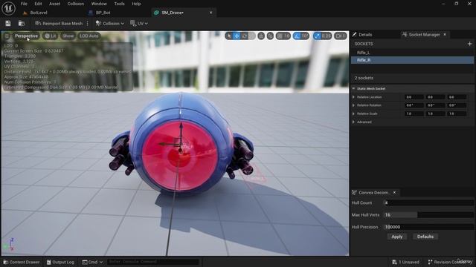This screenshot has width=476, height=267.
Task: Adjust the Hull Count slider
Action: [x=428, y=202]
